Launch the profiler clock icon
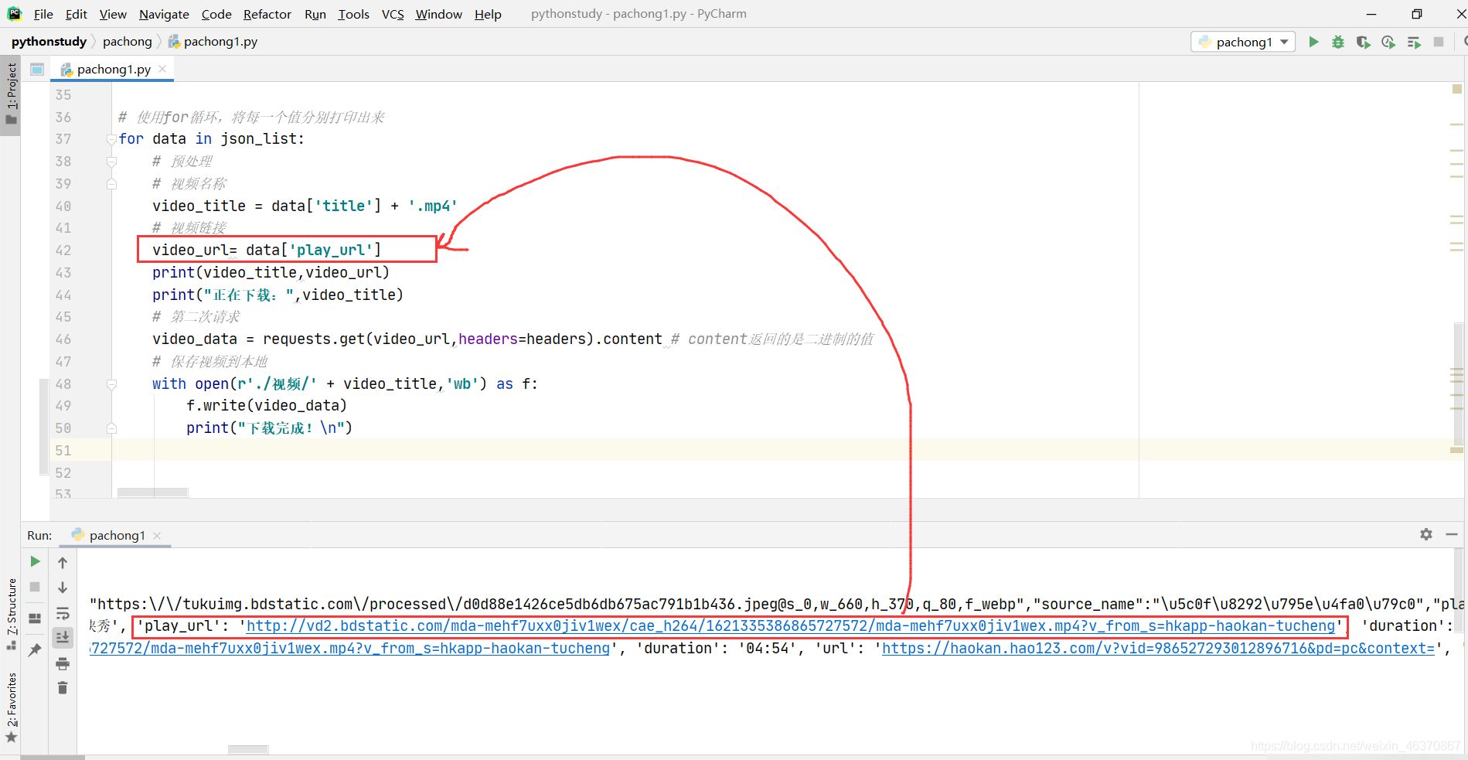The height and width of the screenshot is (760, 1468). (x=1388, y=42)
